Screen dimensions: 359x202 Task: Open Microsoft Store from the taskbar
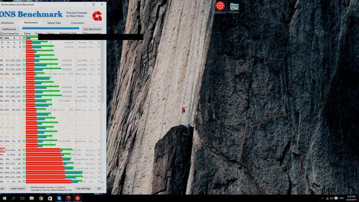50,198
